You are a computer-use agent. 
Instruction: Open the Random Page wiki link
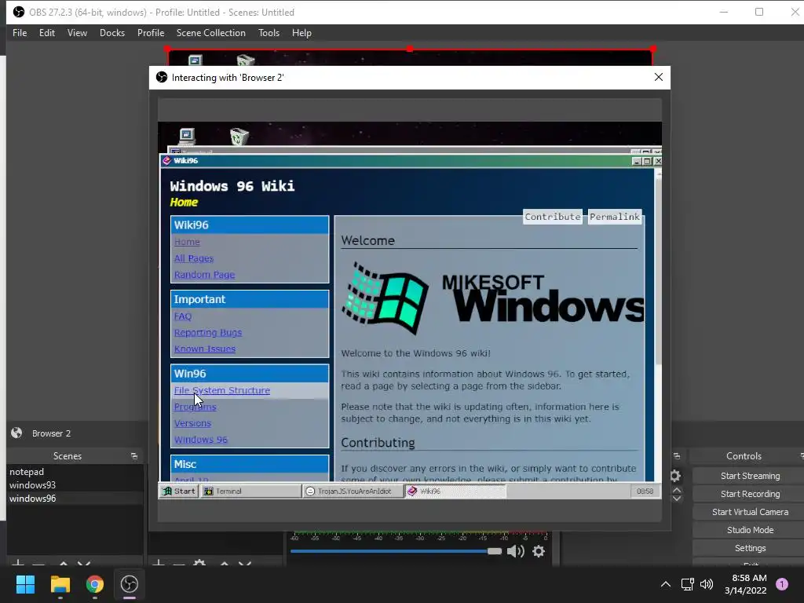pos(204,275)
